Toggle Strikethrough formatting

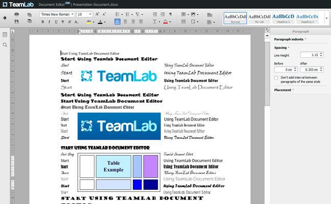(63, 22)
